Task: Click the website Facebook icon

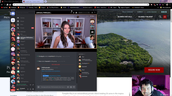Action: [x=164, y=12]
